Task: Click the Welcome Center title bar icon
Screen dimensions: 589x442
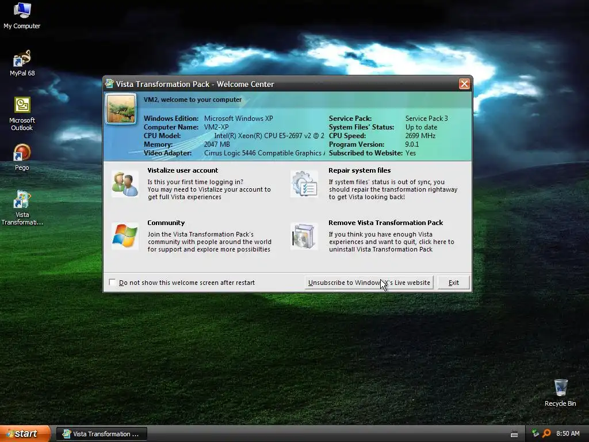Action: click(x=109, y=83)
